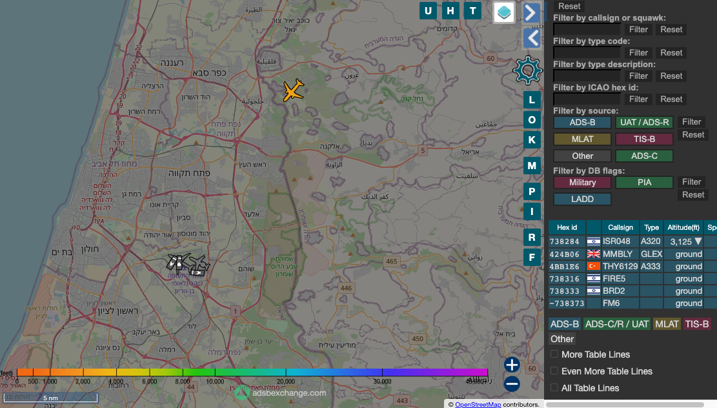Open the OpenStreetMap attribution link

(x=478, y=404)
